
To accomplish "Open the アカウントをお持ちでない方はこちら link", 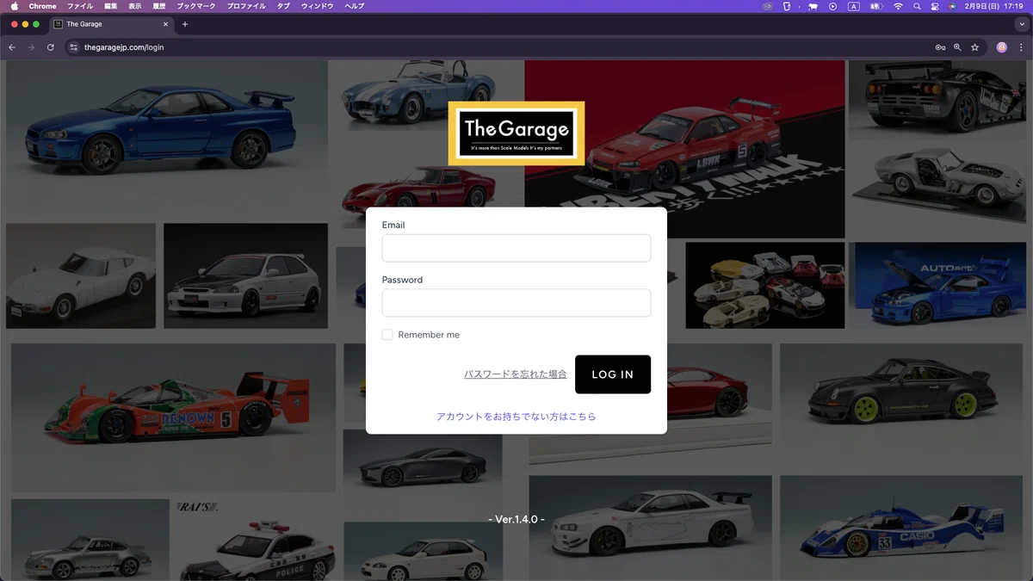I will [x=516, y=417].
